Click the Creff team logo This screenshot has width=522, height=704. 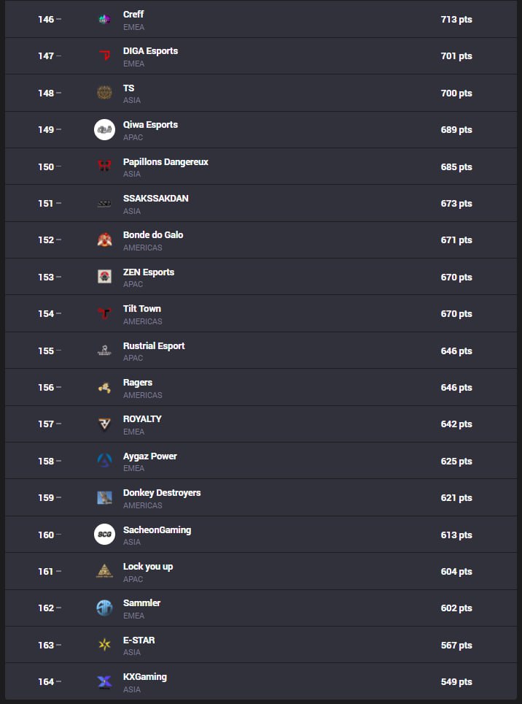click(104, 19)
